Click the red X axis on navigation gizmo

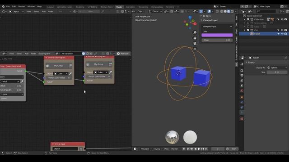tap(195, 24)
